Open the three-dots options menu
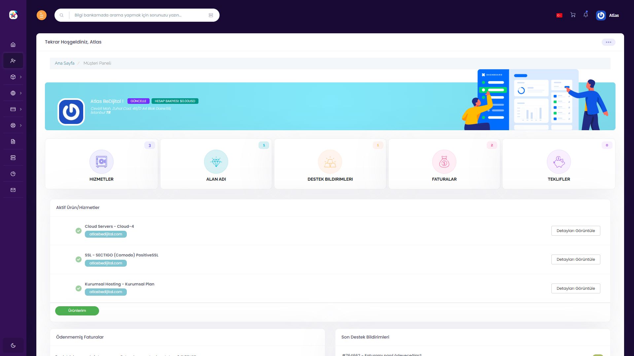The height and width of the screenshot is (356, 634). [609, 42]
